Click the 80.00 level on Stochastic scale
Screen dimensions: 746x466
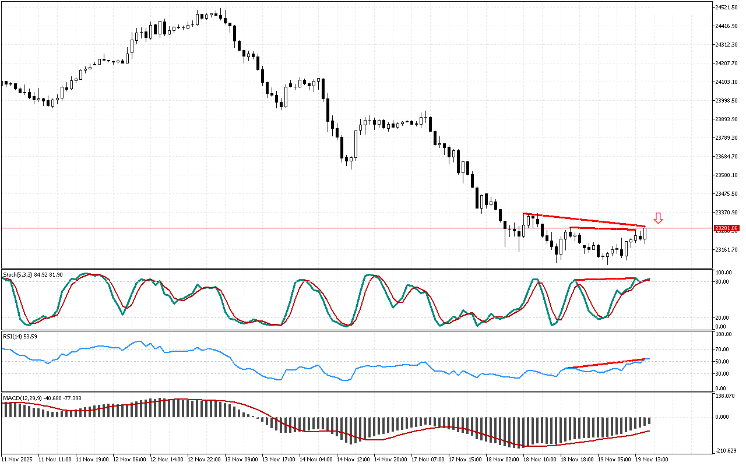tap(723, 282)
